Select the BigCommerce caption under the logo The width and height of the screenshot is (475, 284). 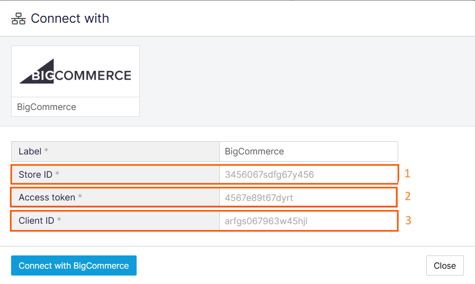(47, 107)
